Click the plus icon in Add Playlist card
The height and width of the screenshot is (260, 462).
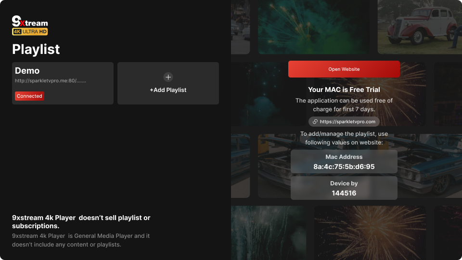pyautogui.click(x=168, y=77)
